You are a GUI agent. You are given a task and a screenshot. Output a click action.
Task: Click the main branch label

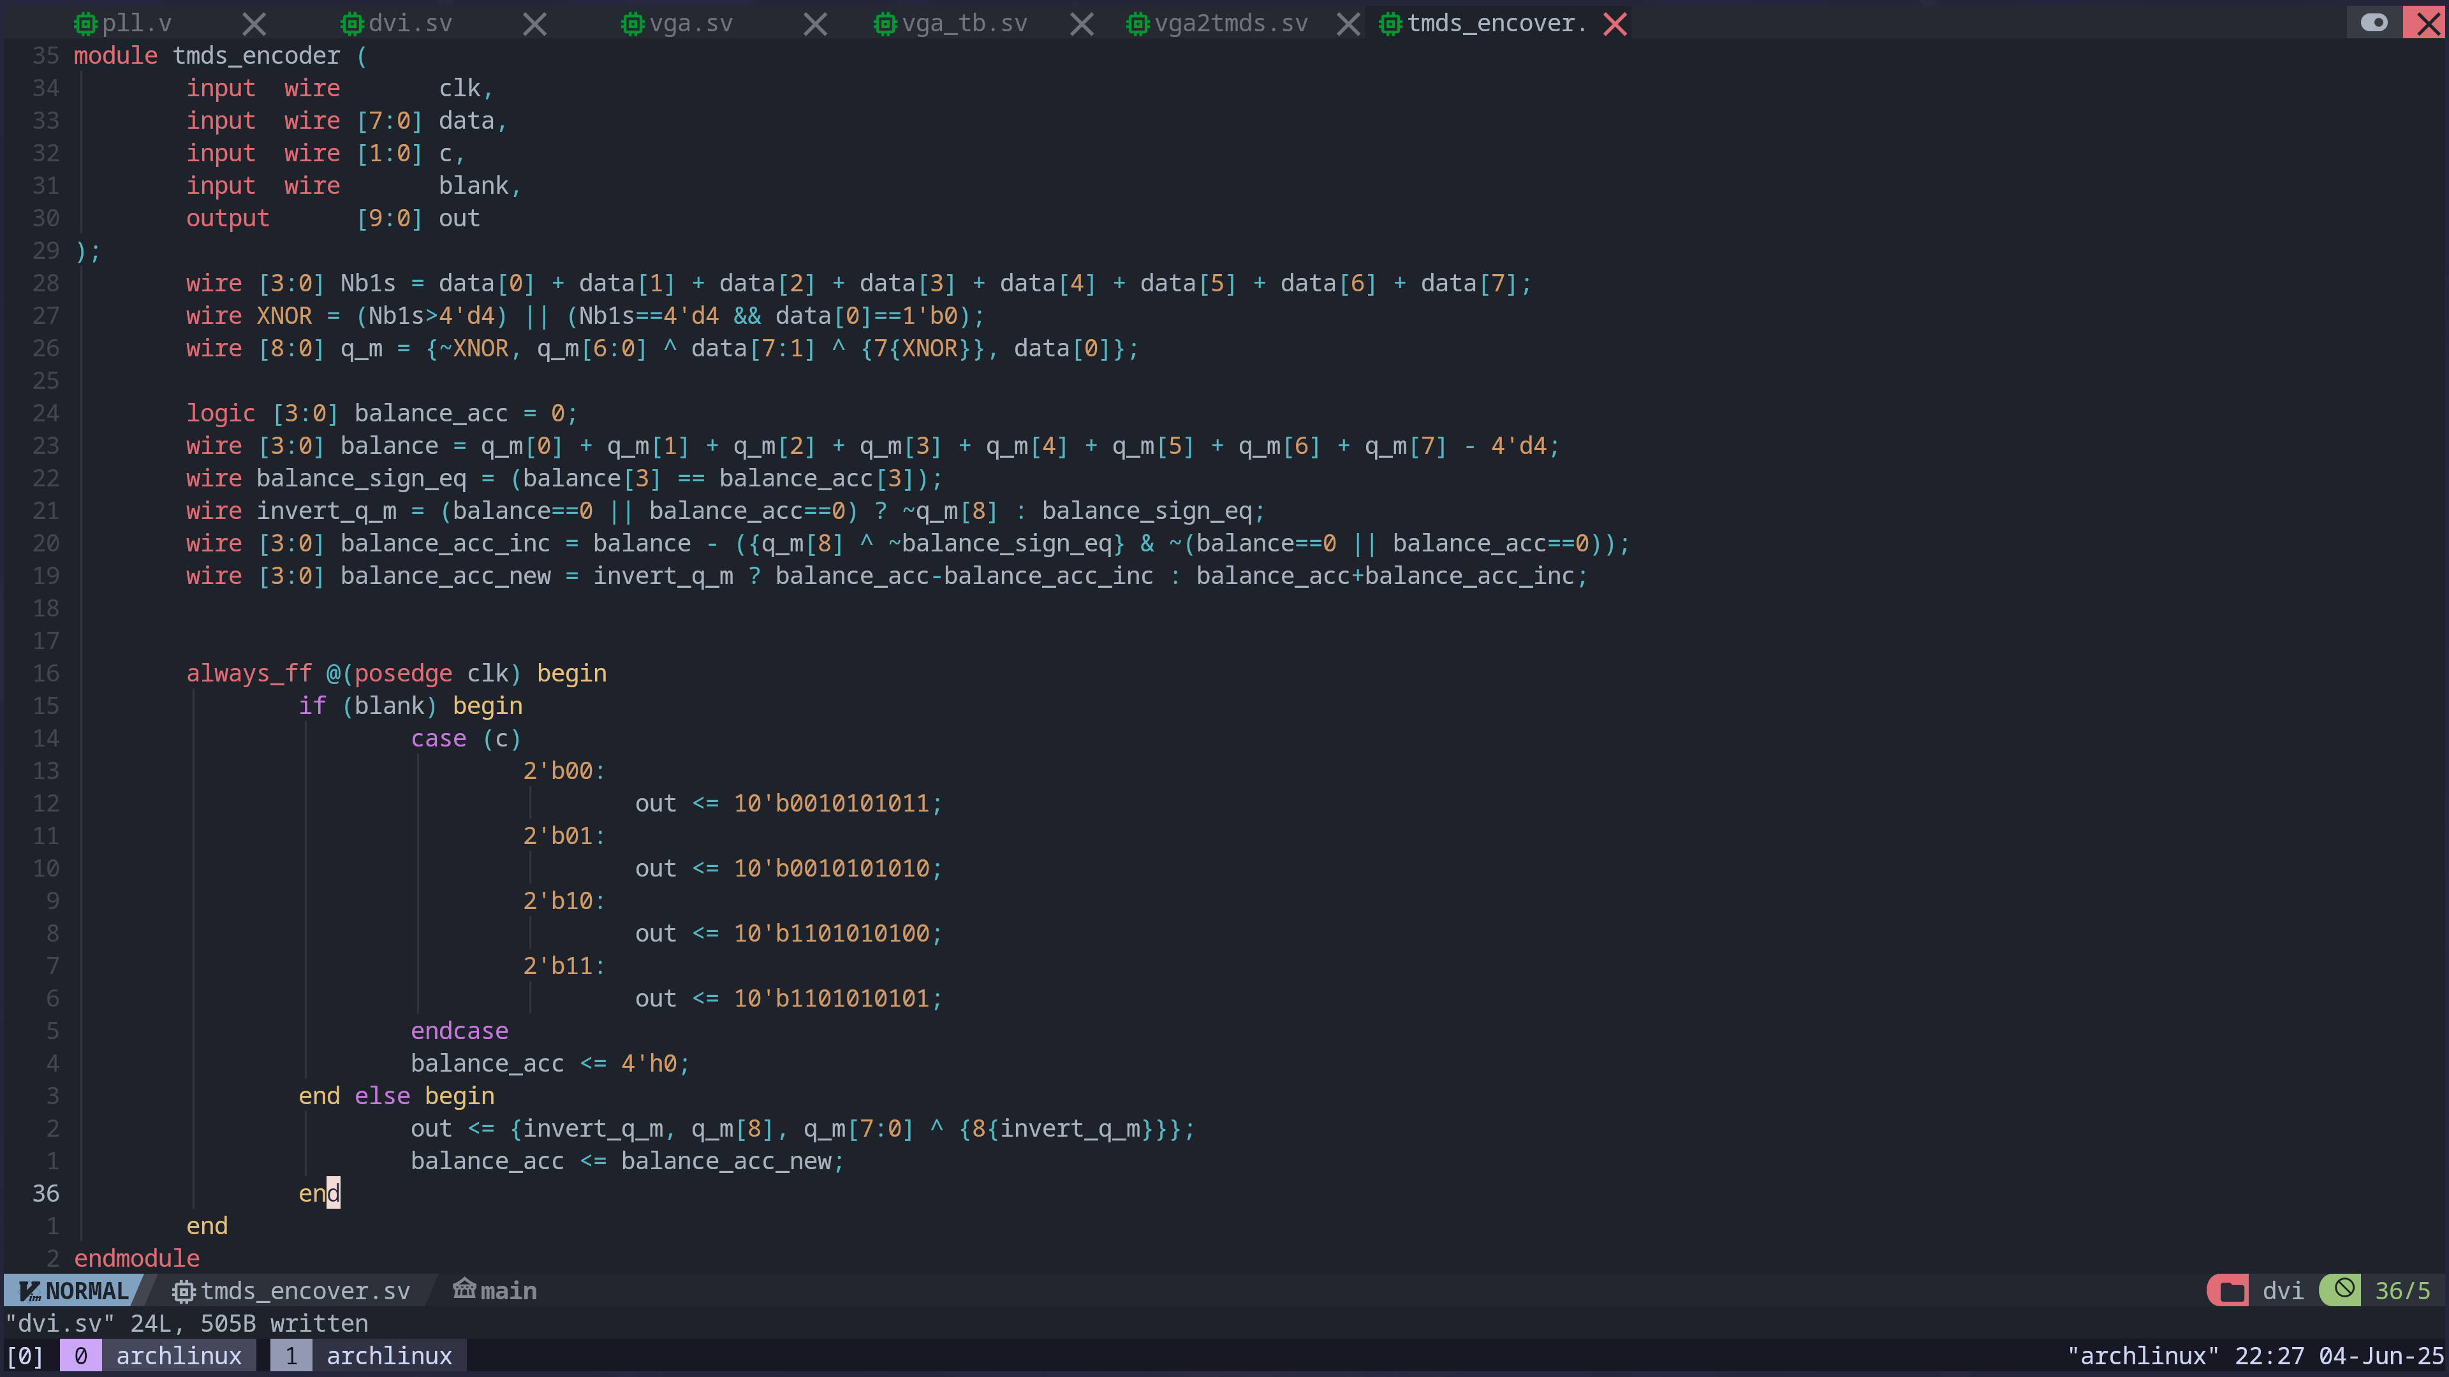[509, 1290]
